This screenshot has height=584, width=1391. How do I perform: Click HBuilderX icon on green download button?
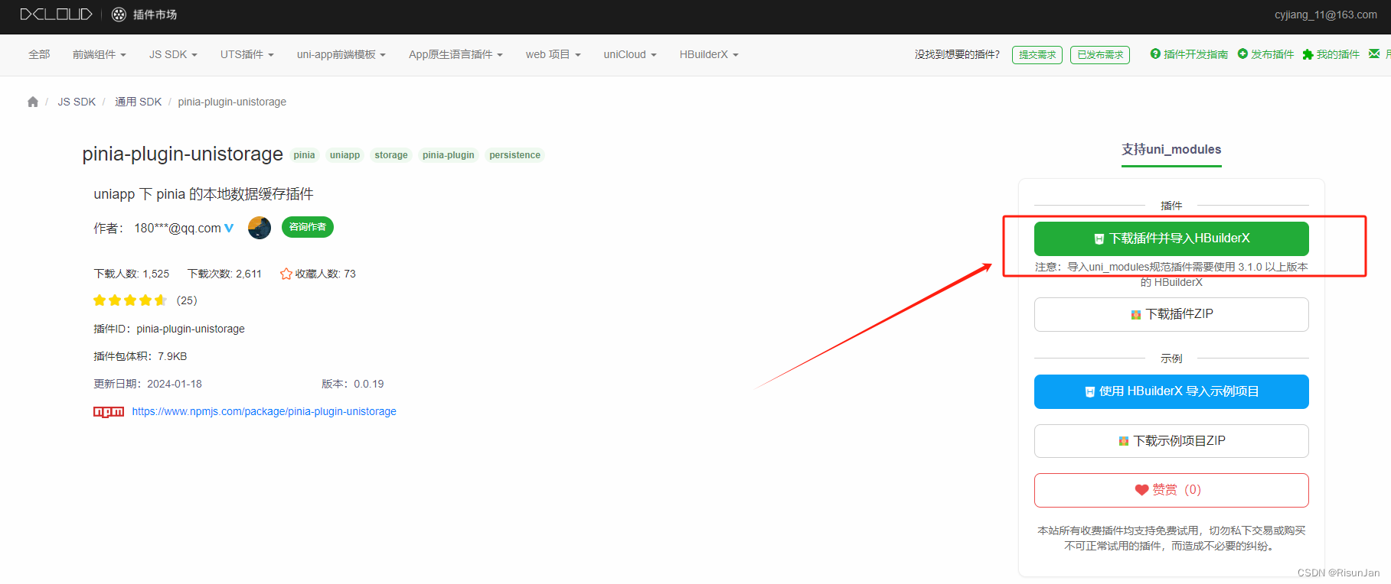[x=1099, y=239]
